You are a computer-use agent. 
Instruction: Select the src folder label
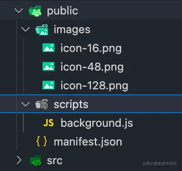pos(55,161)
